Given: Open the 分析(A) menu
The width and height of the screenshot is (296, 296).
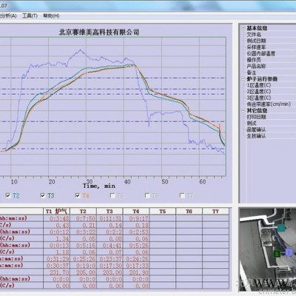Looking at the screenshot, I should tap(8, 16).
